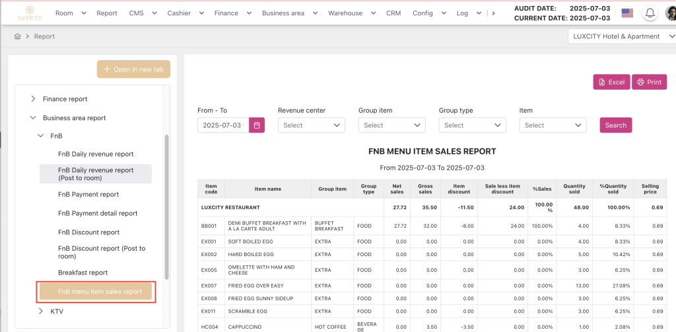Select FnB Payment detail report
This screenshot has width=676, height=332.
[x=98, y=213]
